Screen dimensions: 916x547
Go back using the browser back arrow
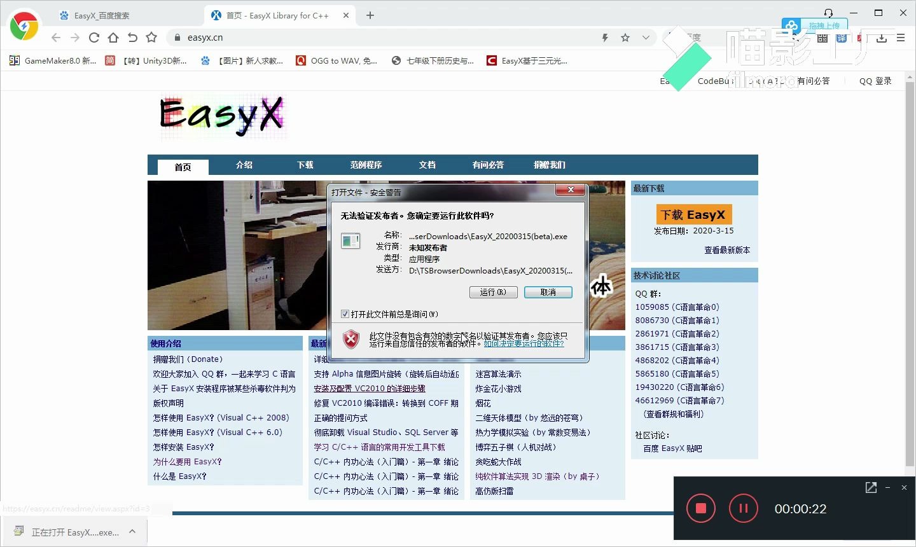(56, 38)
